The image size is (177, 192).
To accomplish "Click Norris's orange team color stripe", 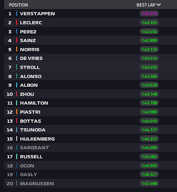I will point(17,49).
